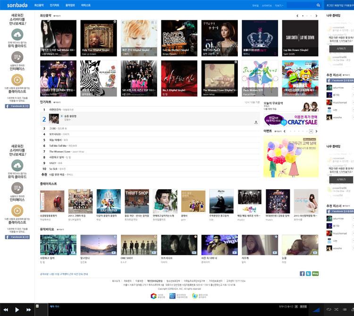The width and height of the screenshot is (354, 316).
Task: Click the soribada logo
Action: [17, 5]
